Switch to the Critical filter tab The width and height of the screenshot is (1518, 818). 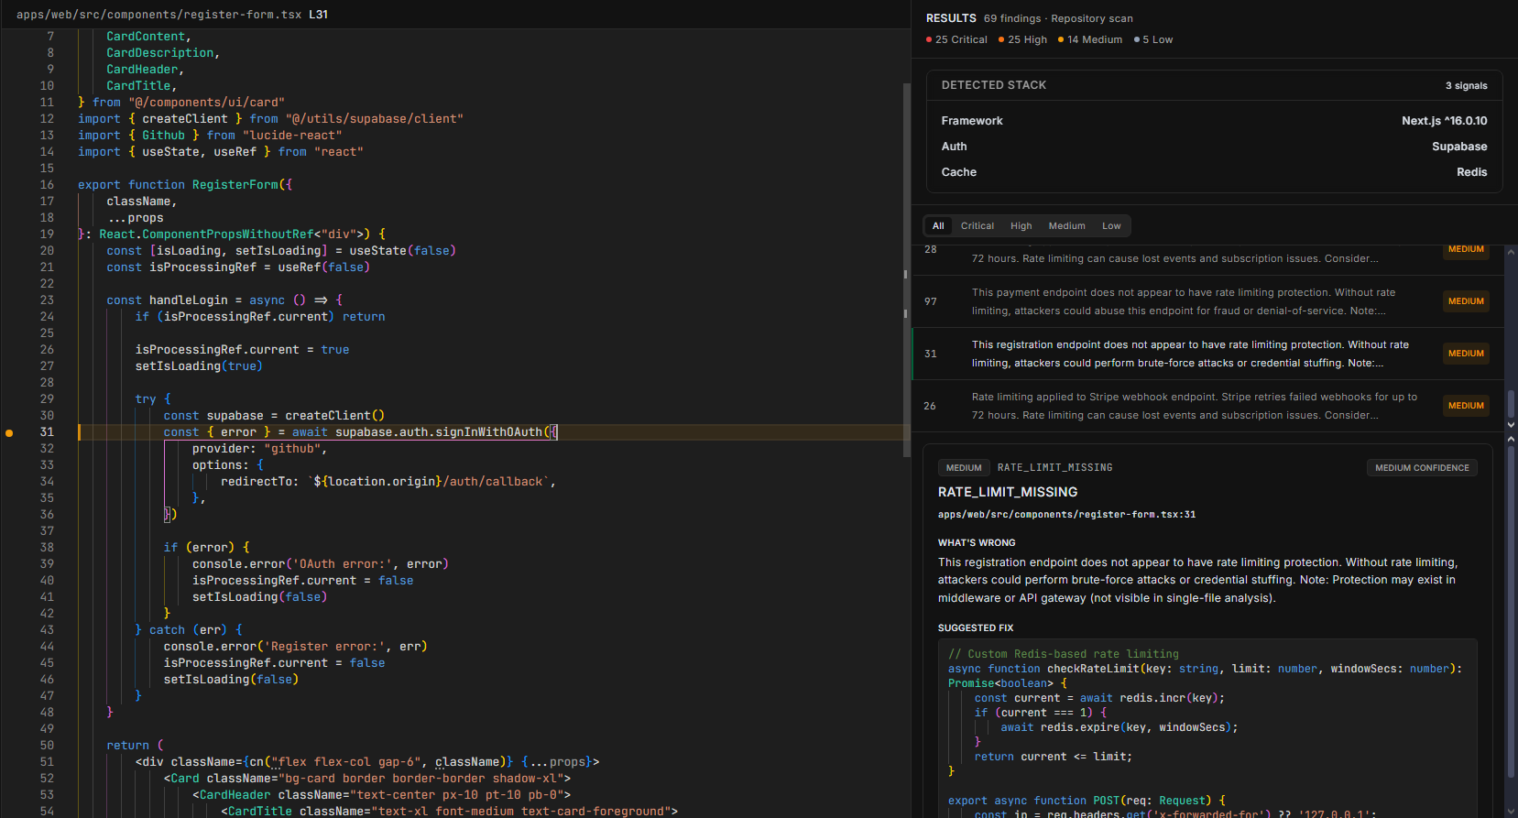[977, 226]
